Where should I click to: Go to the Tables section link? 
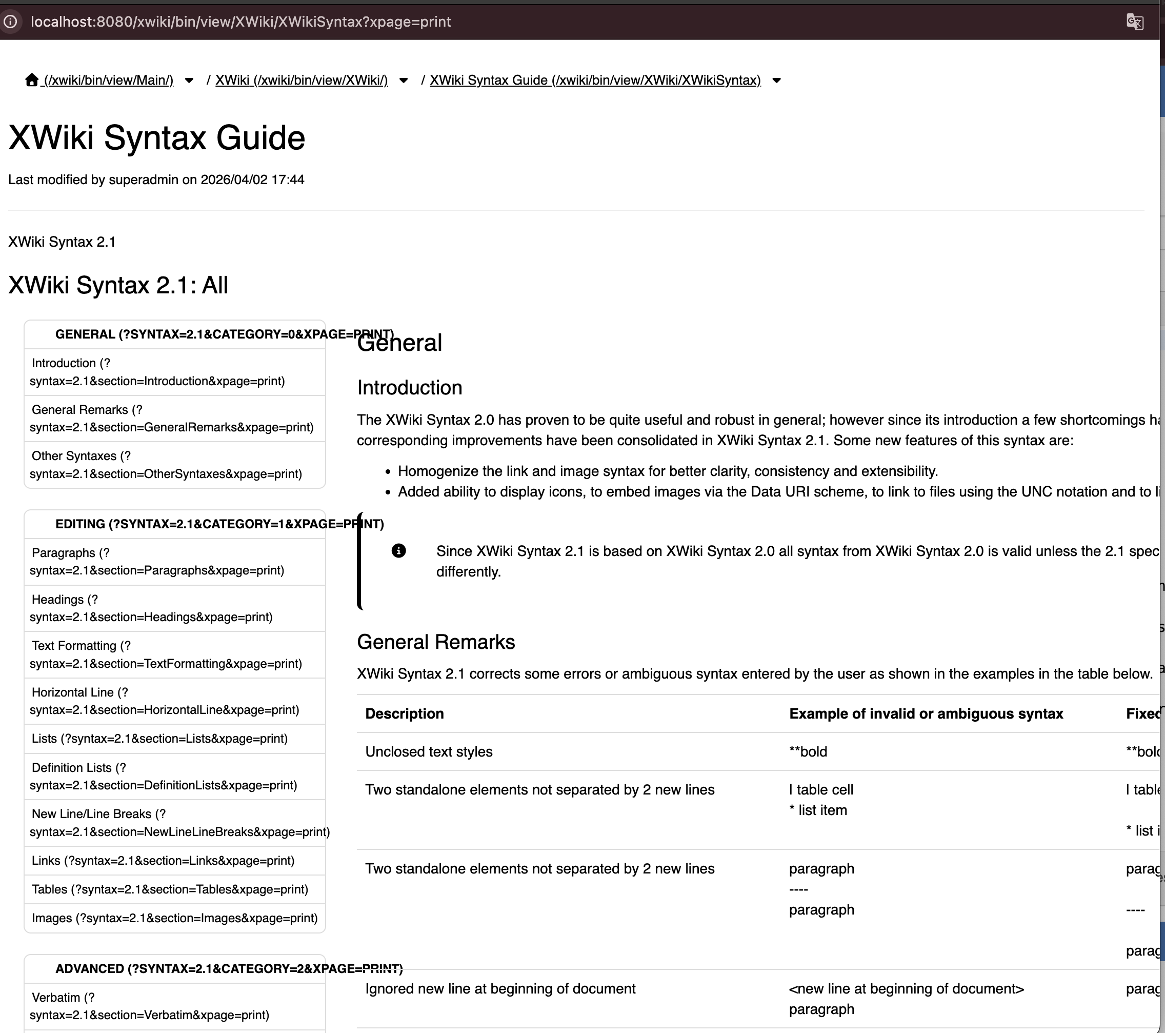(x=170, y=889)
